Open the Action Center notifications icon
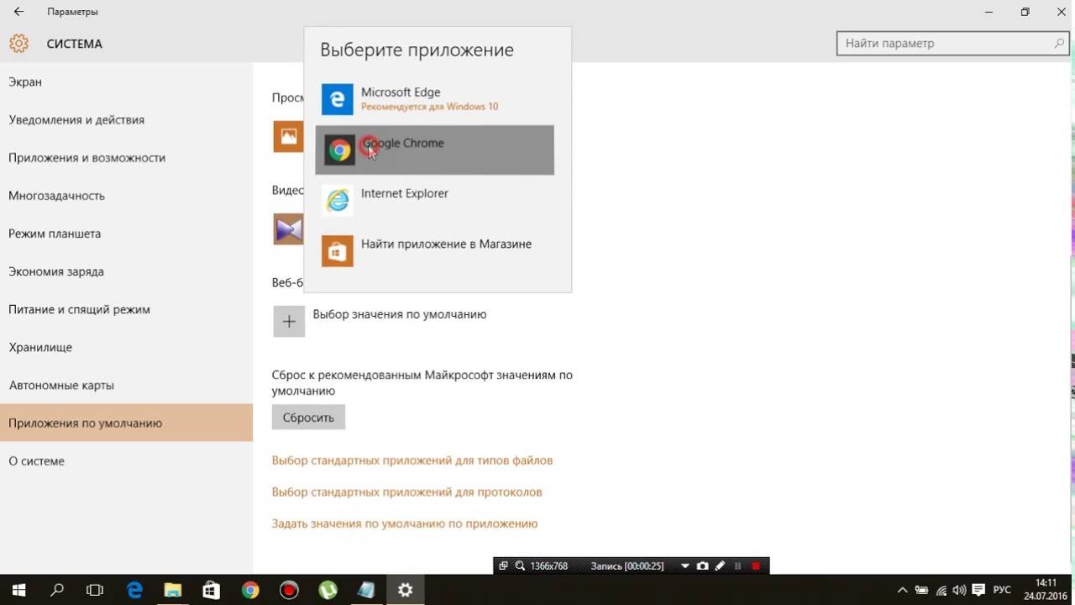This screenshot has width=1075, height=605. (x=978, y=590)
